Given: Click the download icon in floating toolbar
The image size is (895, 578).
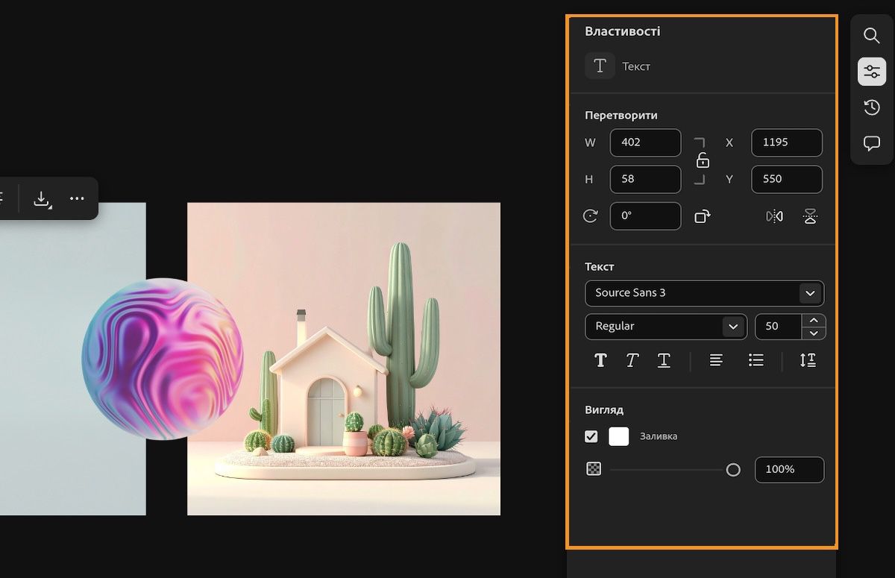Looking at the screenshot, I should click(x=42, y=198).
